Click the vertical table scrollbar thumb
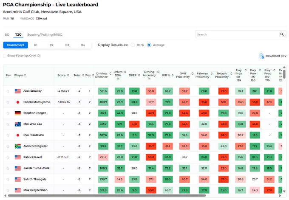The height and width of the screenshot is (200, 289). coord(284,73)
